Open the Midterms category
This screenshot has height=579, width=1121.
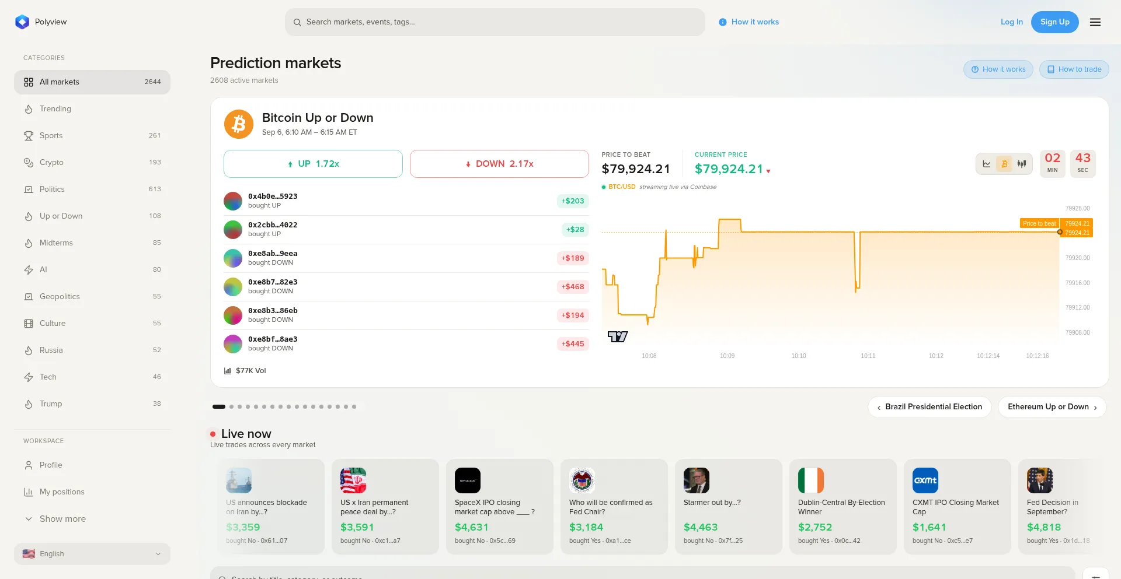92,243
